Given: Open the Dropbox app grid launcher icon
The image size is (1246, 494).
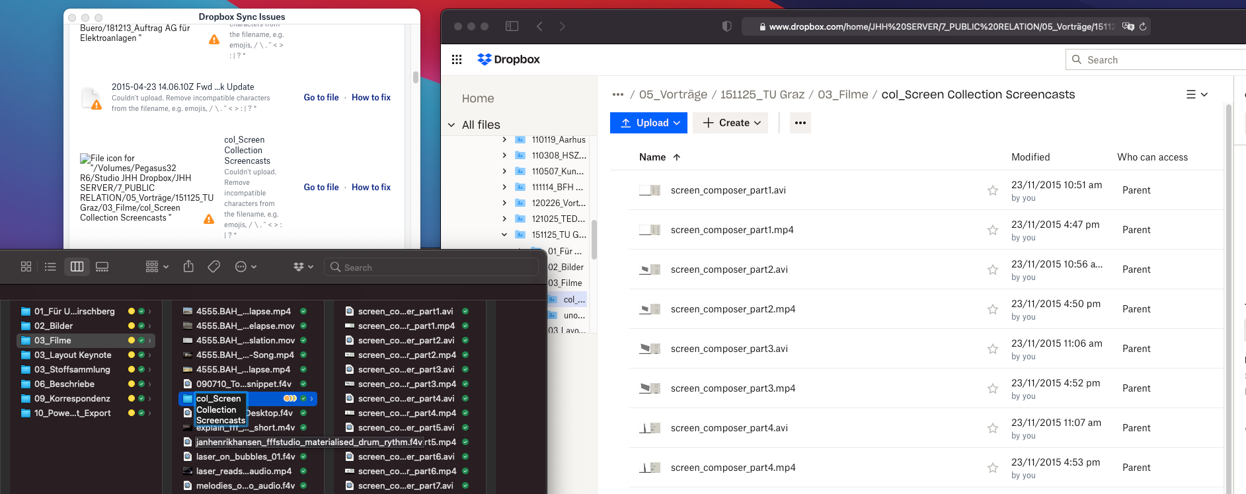Looking at the screenshot, I should point(457,59).
